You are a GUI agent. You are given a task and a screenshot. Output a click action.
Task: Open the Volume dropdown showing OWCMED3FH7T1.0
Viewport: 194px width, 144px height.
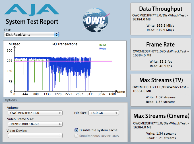(35, 113)
